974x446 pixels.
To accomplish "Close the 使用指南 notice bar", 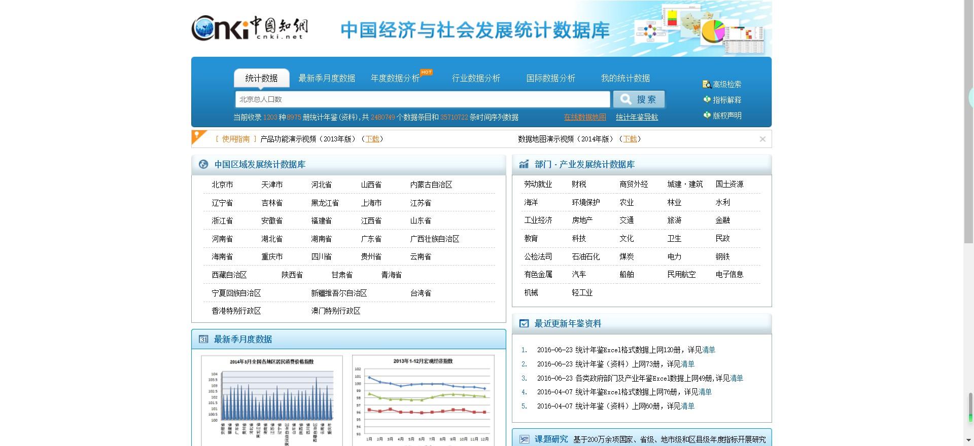I will (762, 139).
